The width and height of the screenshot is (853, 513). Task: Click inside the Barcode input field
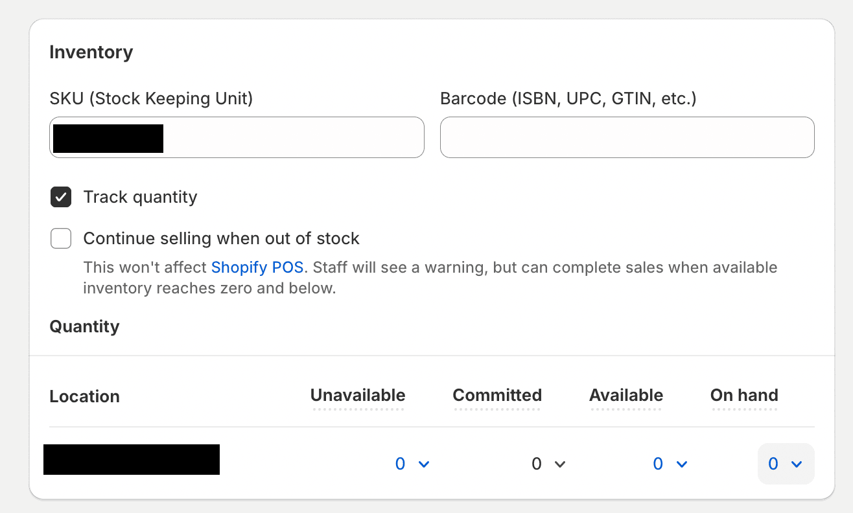627,137
